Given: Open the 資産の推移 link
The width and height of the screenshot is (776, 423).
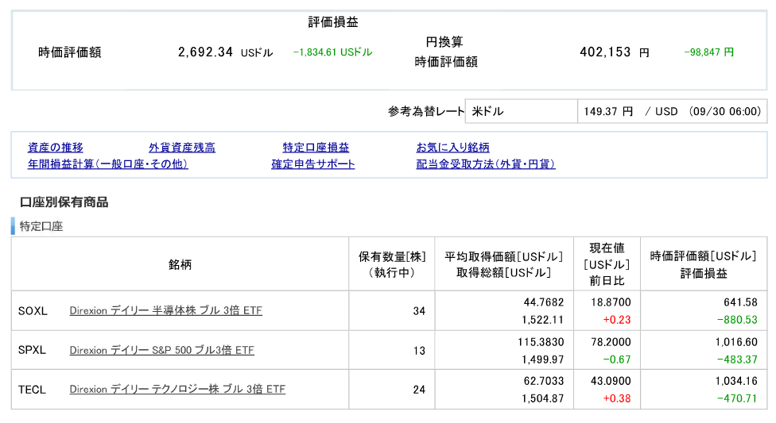Looking at the screenshot, I should pyautogui.click(x=56, y=148).
